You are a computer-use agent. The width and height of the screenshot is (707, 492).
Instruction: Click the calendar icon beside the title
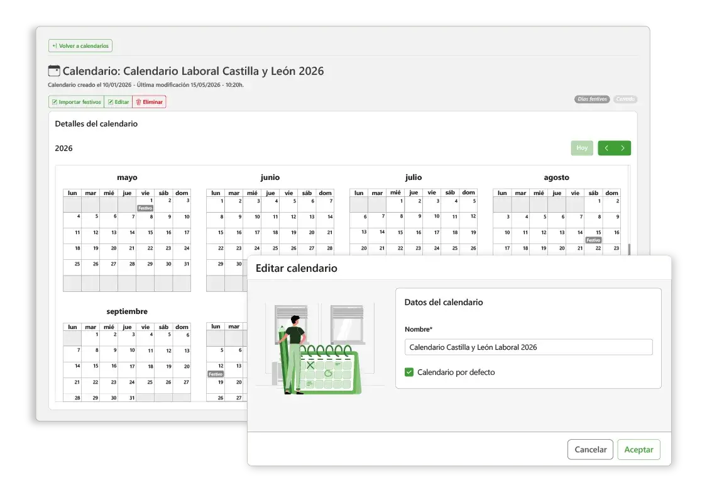click(53, 71)
